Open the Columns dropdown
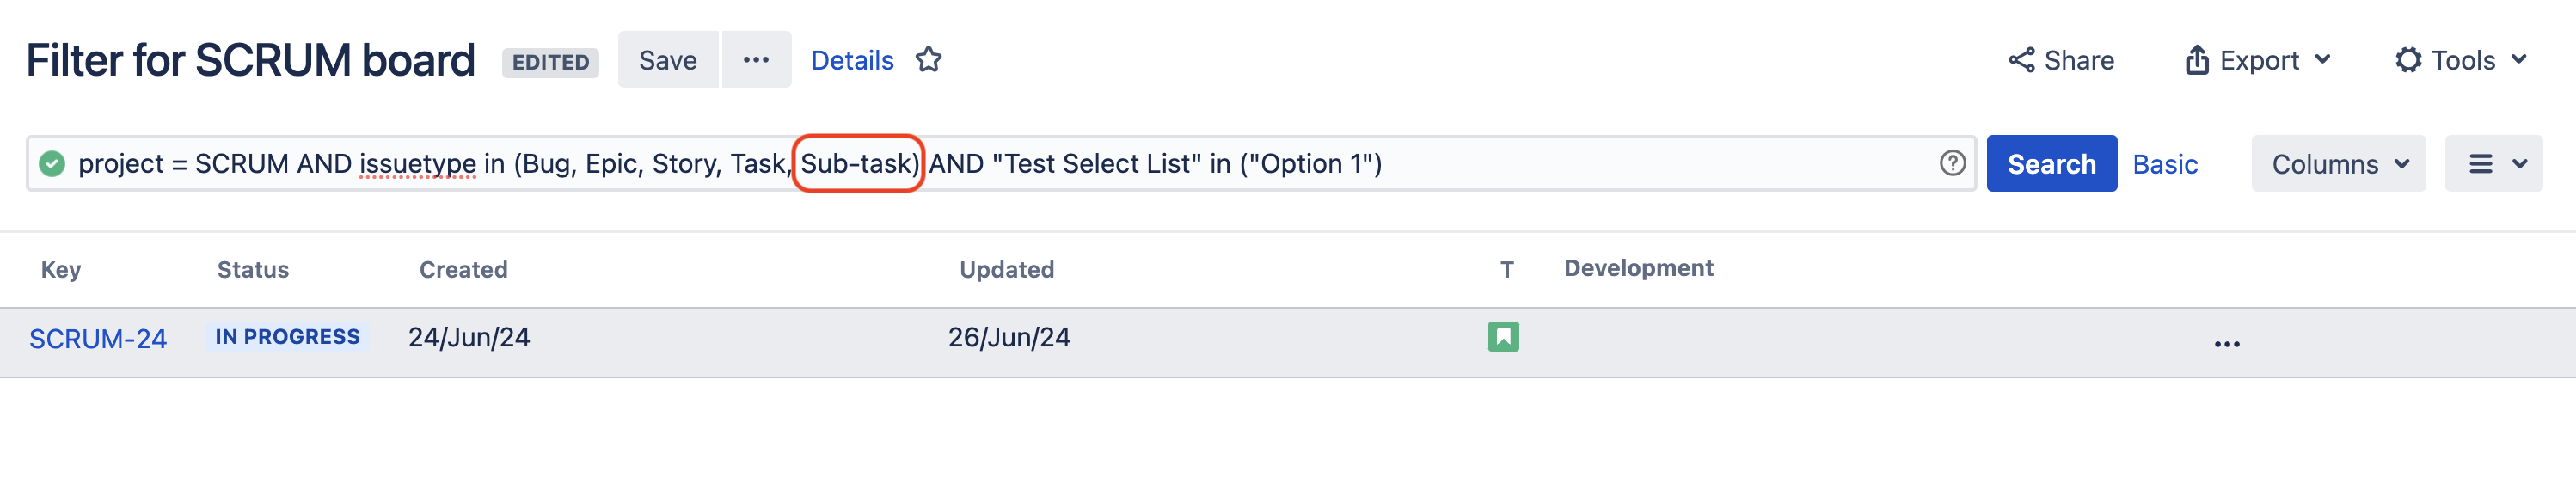This screenshot has height=490, width=2576. point(2338,164)
